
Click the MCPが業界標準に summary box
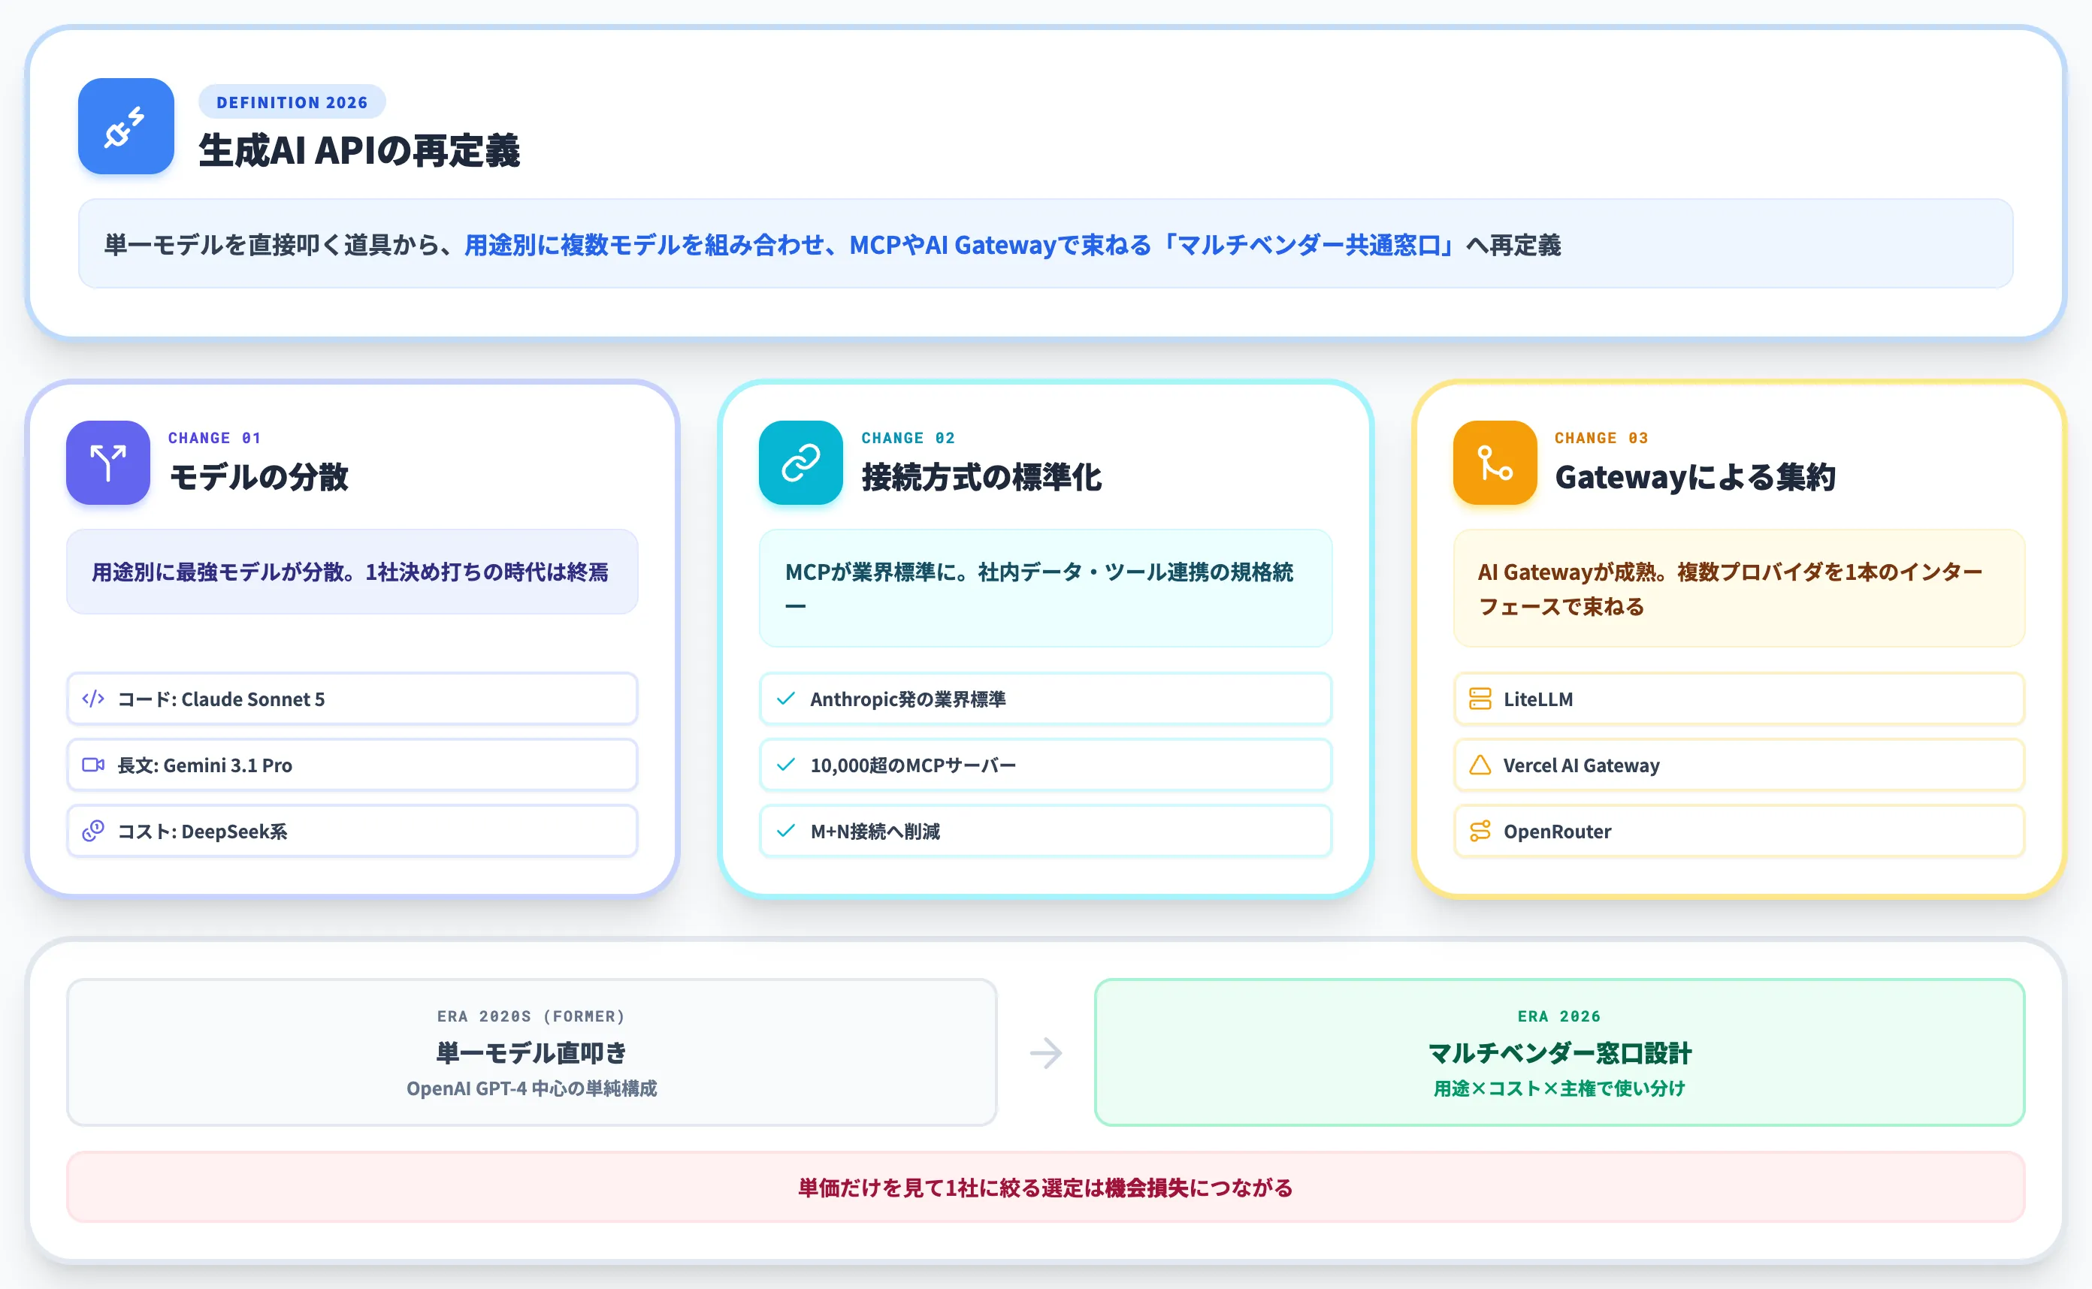[x=1044, y=588]
